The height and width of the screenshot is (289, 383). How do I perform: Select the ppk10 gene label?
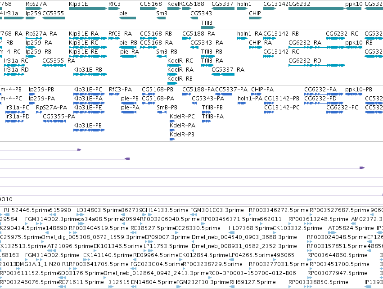click(354, 4)
